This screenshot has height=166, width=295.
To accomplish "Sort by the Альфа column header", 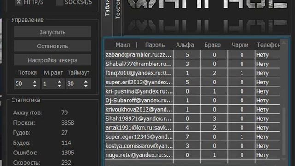I will (185, 45).
